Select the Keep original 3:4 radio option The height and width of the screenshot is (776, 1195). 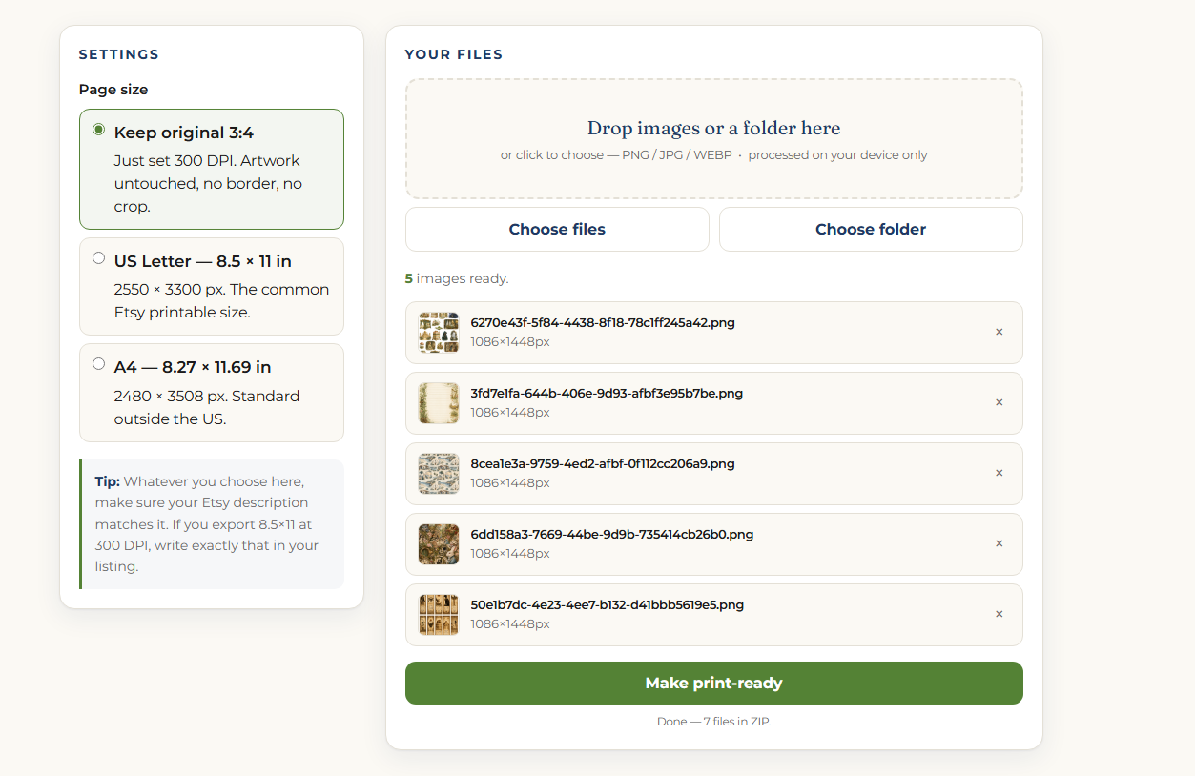[x=99, y=130]
